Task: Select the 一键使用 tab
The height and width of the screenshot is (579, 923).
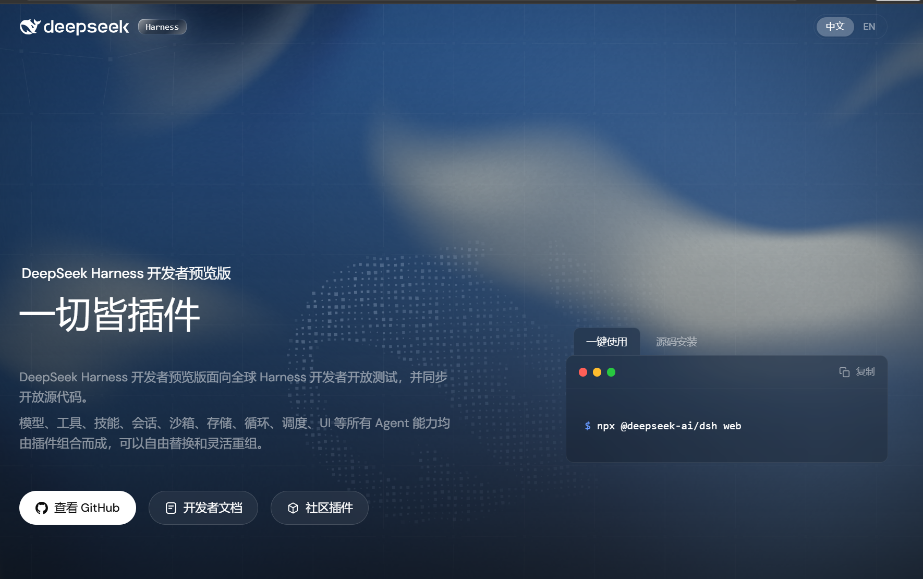Action: click(607, 342)
